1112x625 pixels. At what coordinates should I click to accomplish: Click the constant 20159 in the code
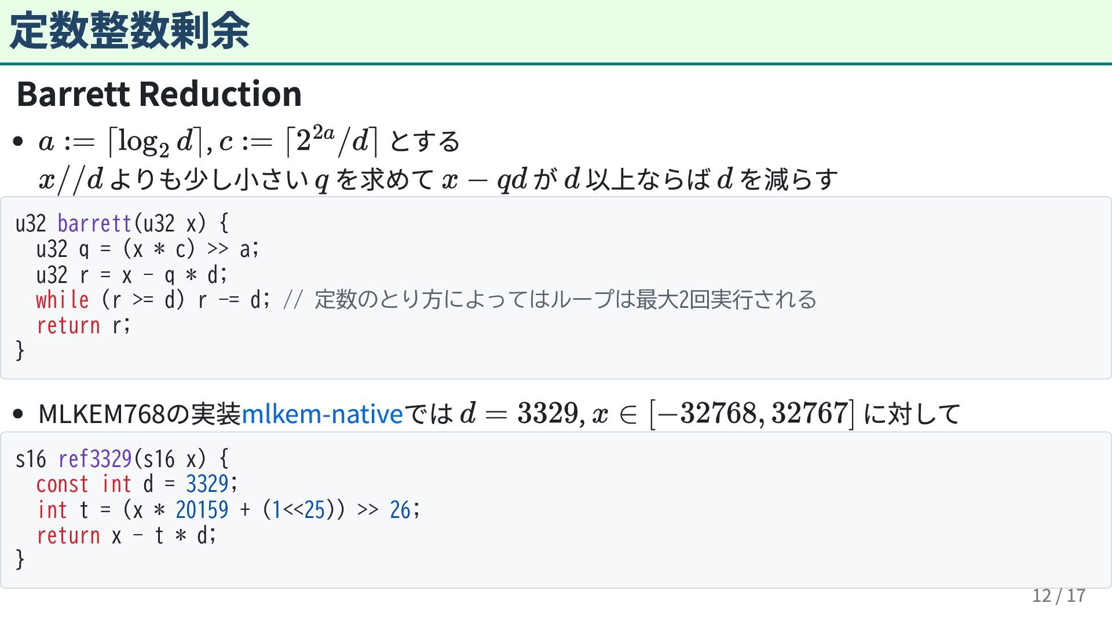[202, 510]
